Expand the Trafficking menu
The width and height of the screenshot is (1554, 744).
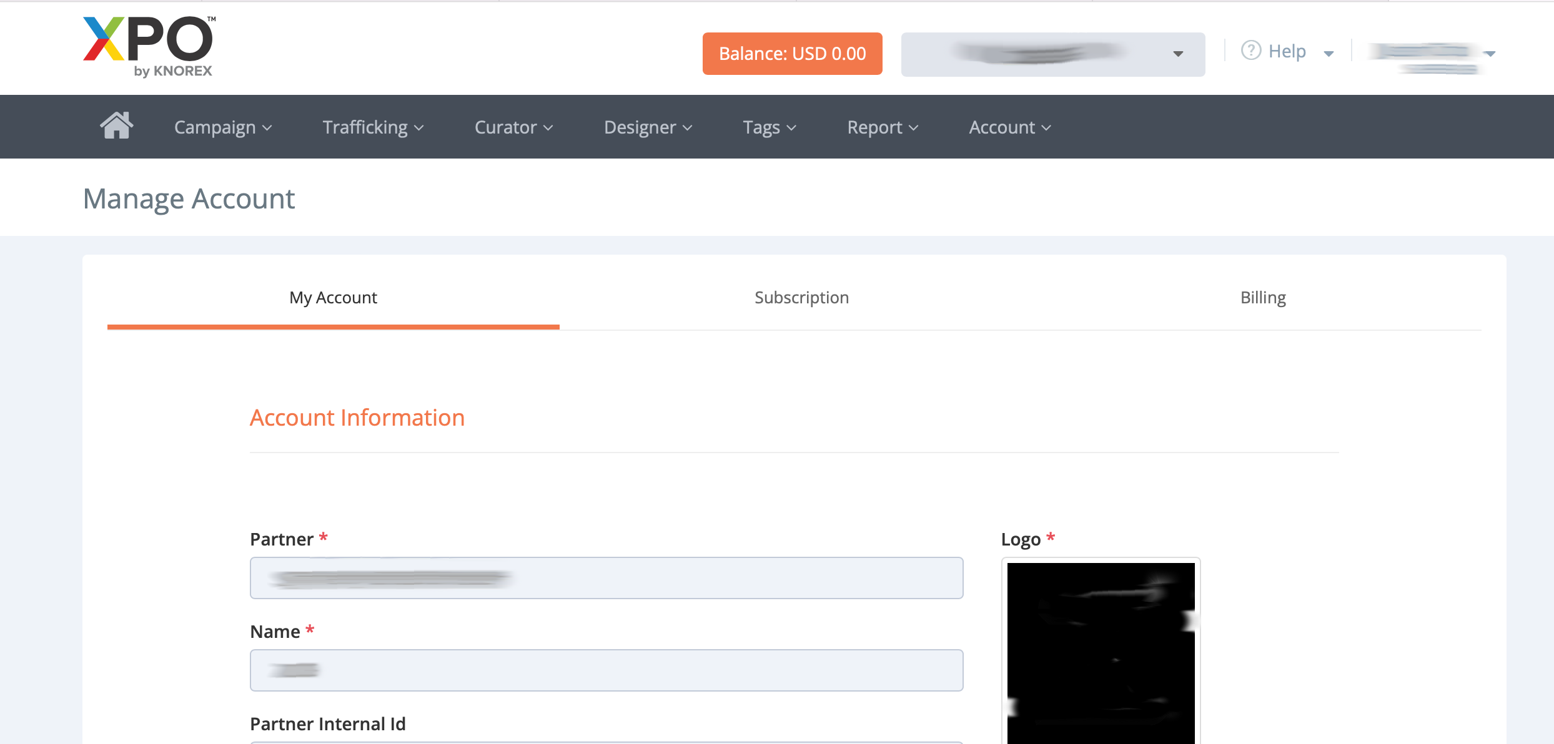[x=373, y=127]
